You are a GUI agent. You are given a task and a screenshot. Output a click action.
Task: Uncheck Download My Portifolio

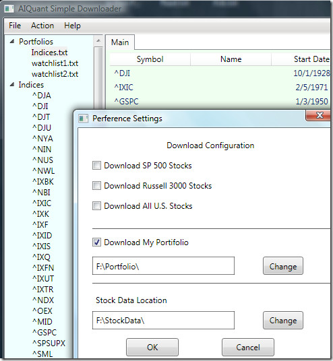96,242
